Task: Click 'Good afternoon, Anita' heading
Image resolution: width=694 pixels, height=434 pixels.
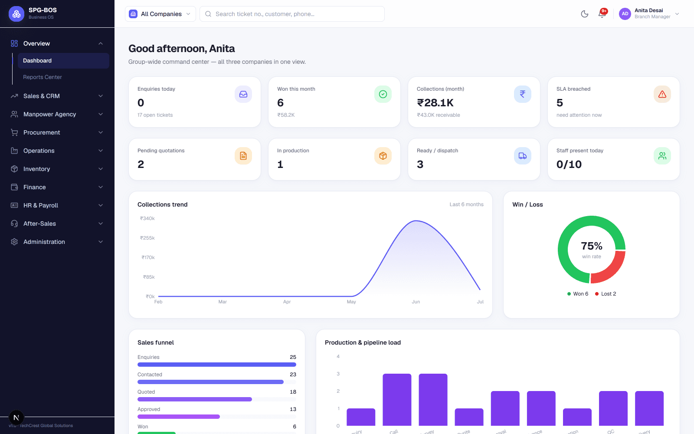Action: [182, 49]
